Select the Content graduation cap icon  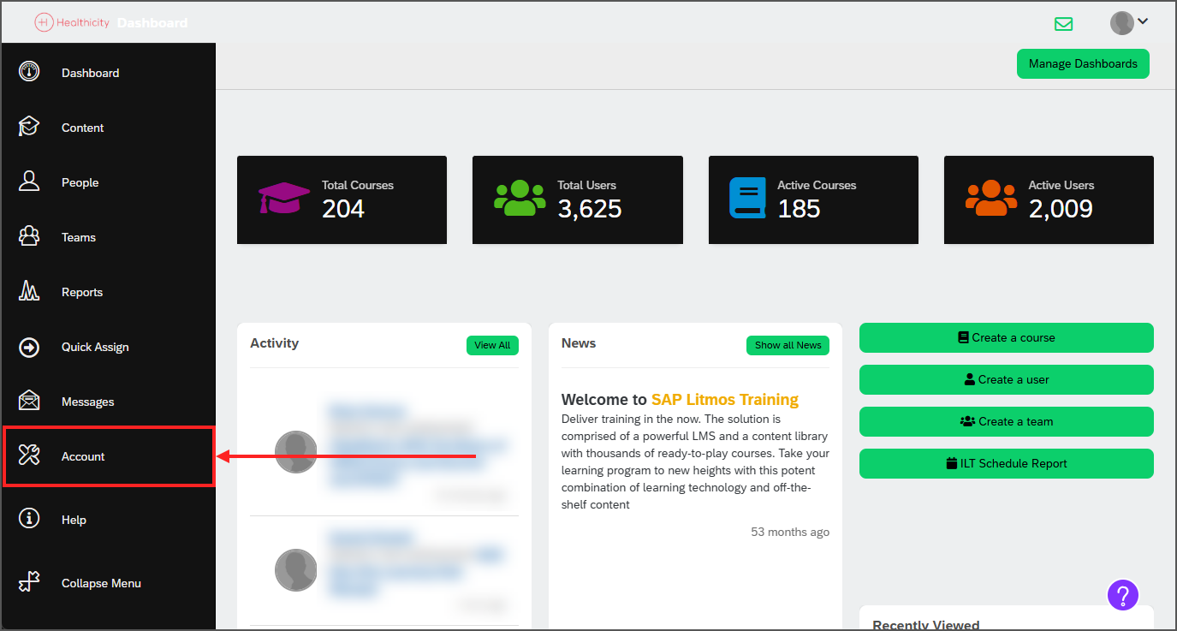[x=29, y=127]
